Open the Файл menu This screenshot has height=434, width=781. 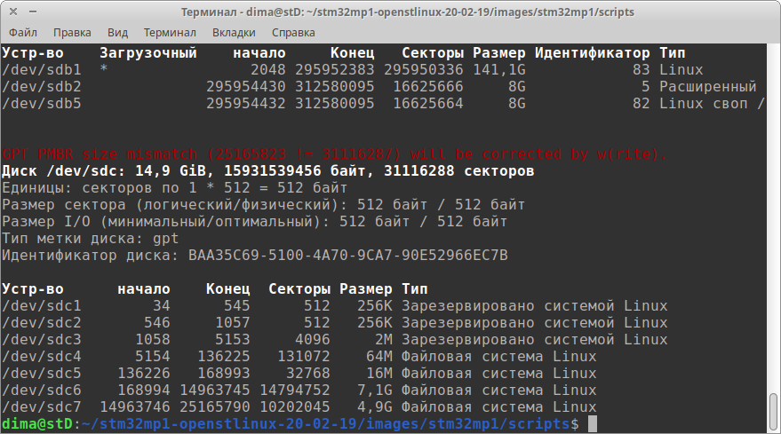tap(23, 32)
